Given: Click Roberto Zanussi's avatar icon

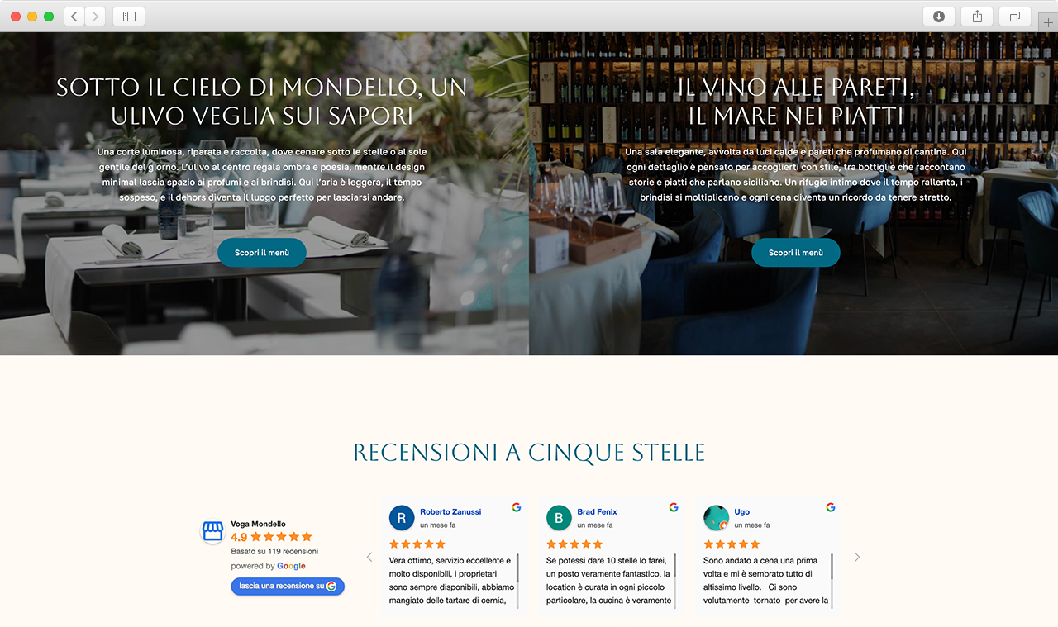Looking at the screenshot, I should [402, 518].
